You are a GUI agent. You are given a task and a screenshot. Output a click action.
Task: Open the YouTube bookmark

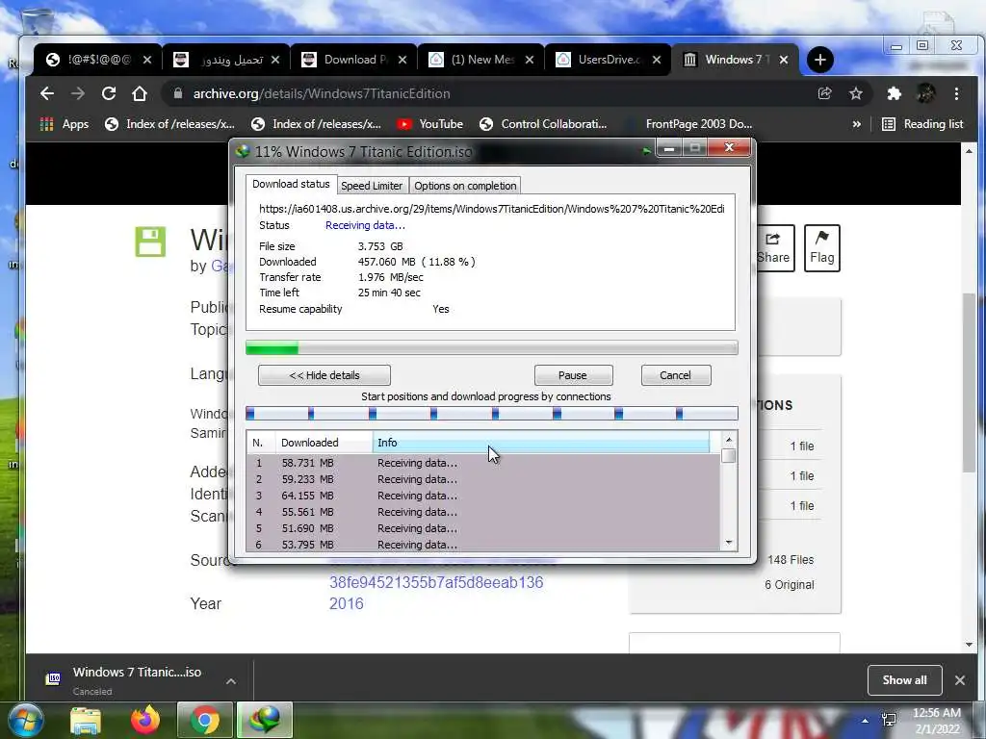pyautogui.click(x=430, y=124)
